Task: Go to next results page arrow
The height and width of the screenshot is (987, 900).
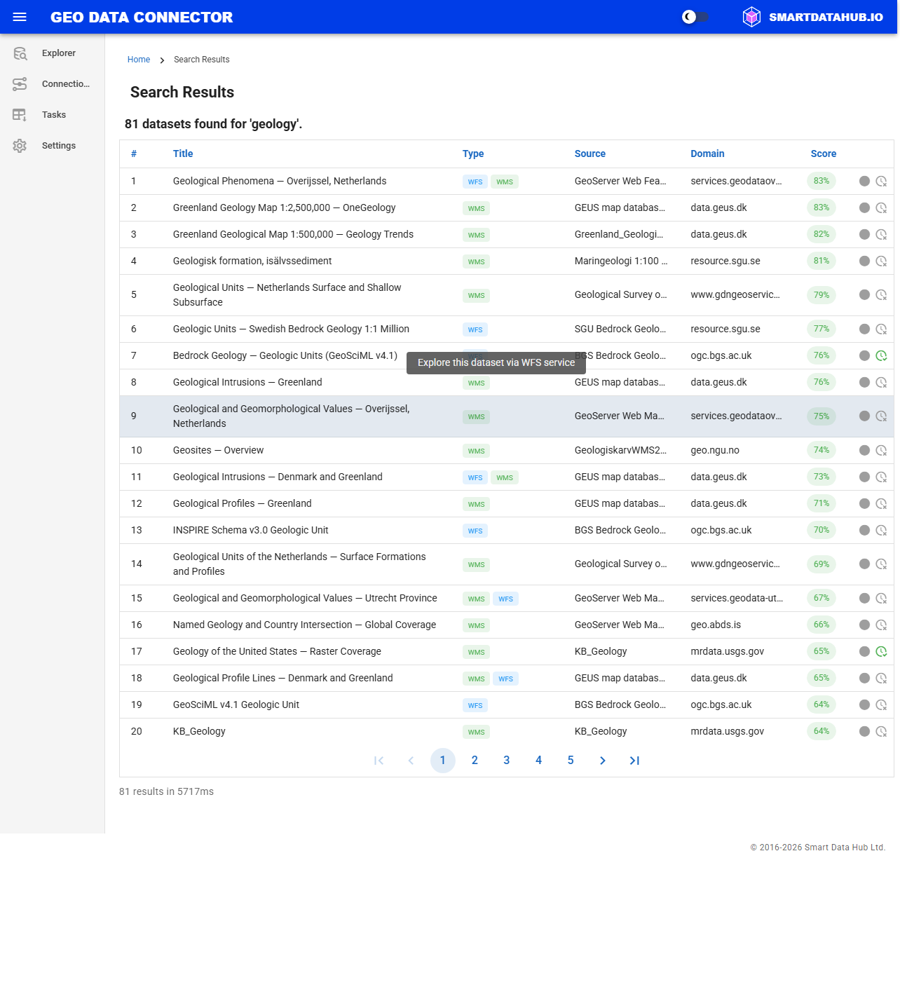Action: (602, 761)
